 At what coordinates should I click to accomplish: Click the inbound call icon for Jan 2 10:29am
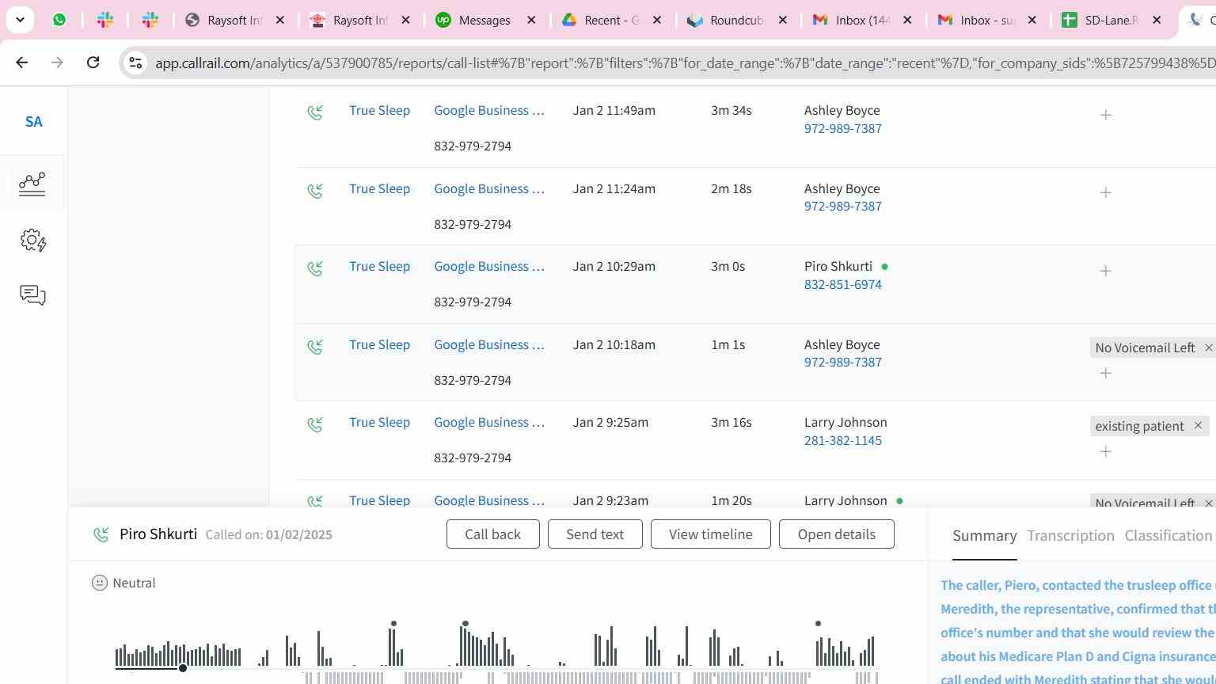[x=315, y=269]
